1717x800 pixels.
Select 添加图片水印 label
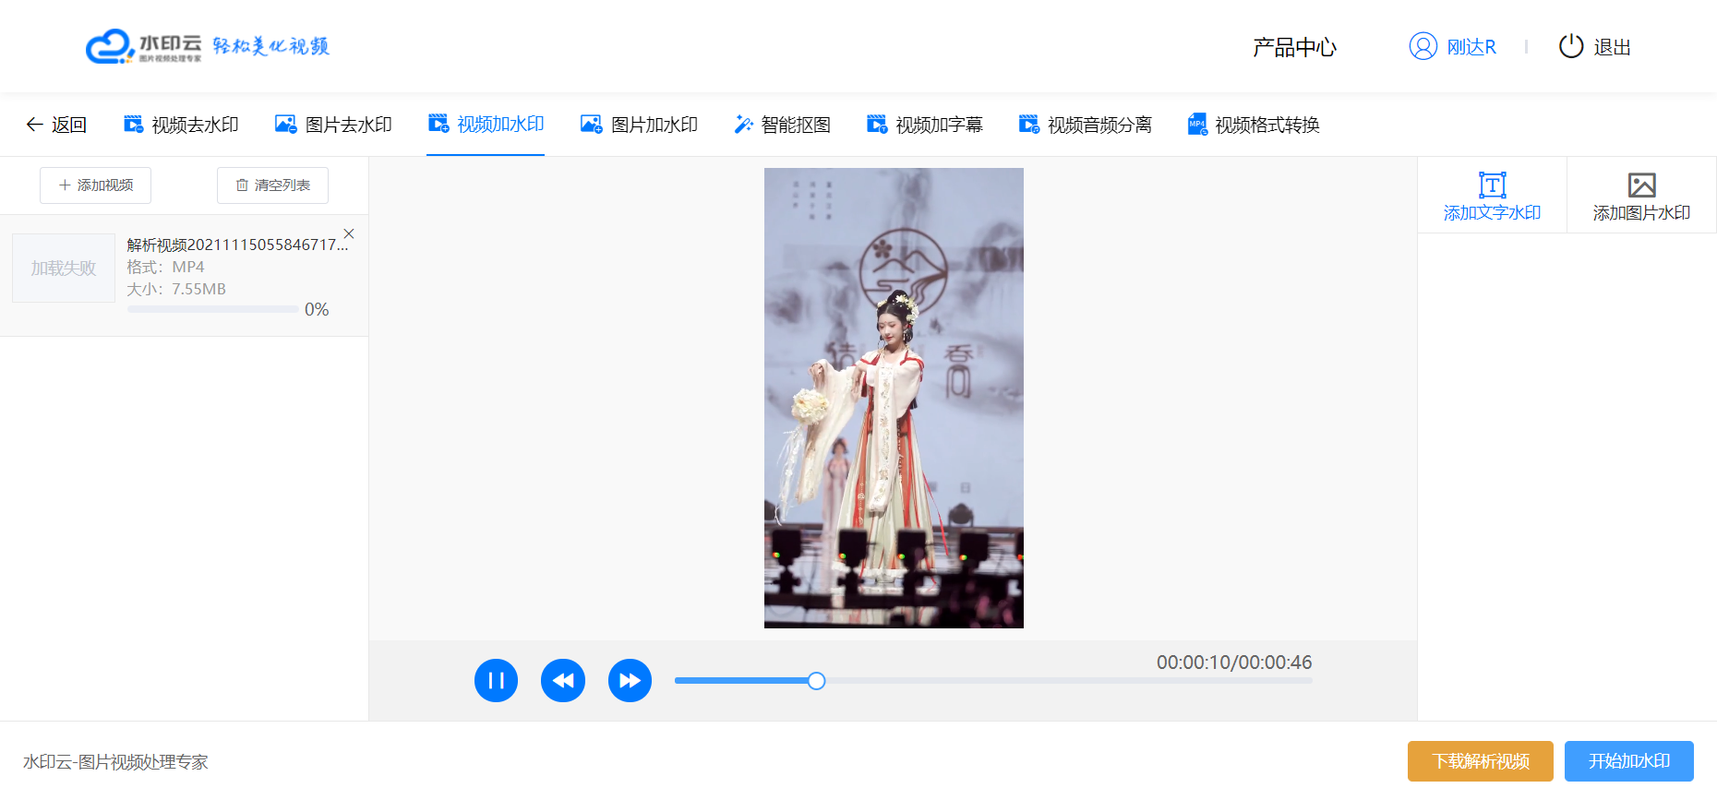click(x=1641, y=213)
